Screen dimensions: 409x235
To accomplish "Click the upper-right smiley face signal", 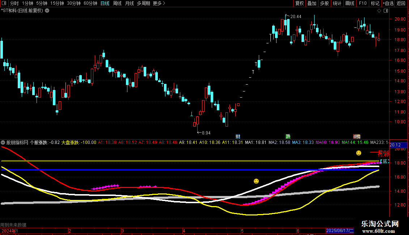I will pyautogui.click(x=359, y=153).
